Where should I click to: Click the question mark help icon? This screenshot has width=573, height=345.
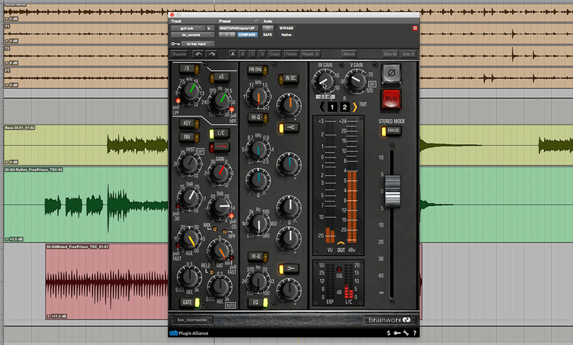[x=414, y=333]
